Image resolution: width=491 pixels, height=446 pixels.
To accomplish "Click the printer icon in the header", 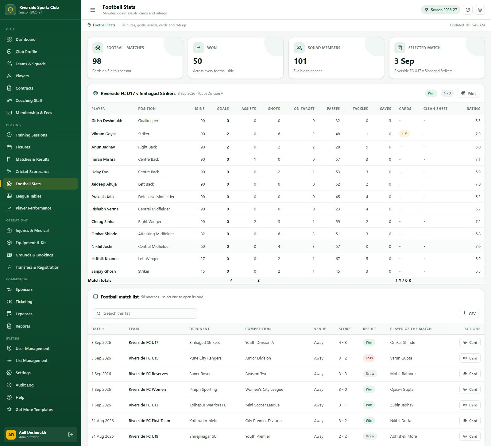I will 480,10.
